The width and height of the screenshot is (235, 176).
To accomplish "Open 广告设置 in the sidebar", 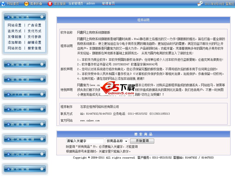I will pyautogui.click(x=34, y=25).
